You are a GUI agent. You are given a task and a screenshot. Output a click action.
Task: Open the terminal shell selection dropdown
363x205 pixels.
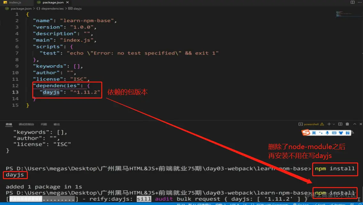[x=334, y=124]
